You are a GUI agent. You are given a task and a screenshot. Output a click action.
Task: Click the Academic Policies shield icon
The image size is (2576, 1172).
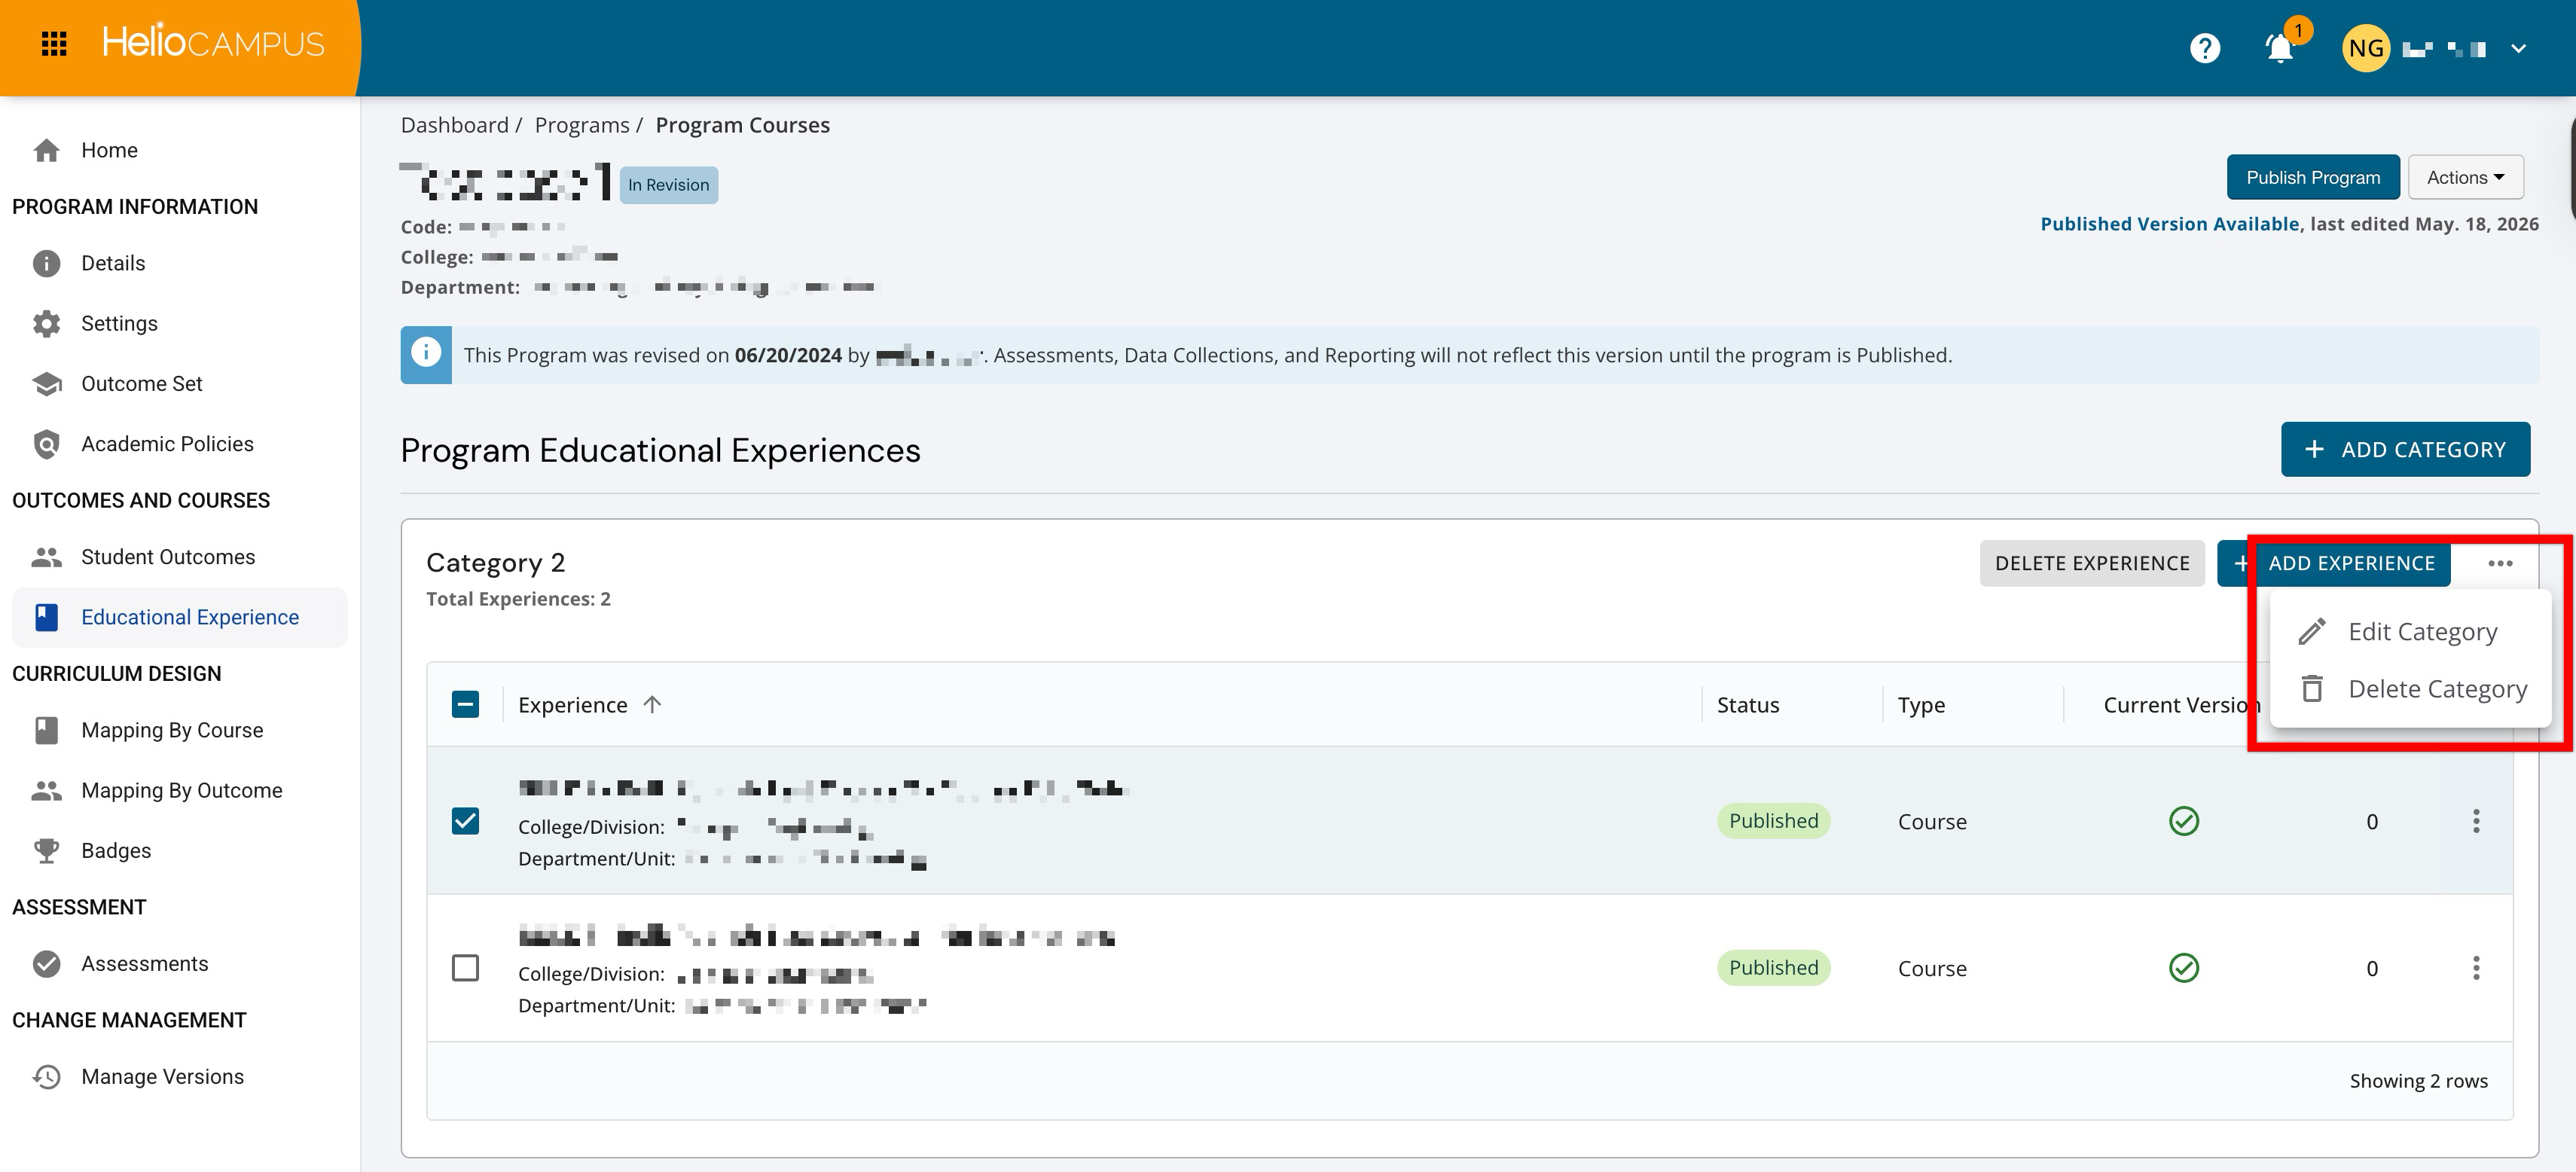(x=46, y=444)
